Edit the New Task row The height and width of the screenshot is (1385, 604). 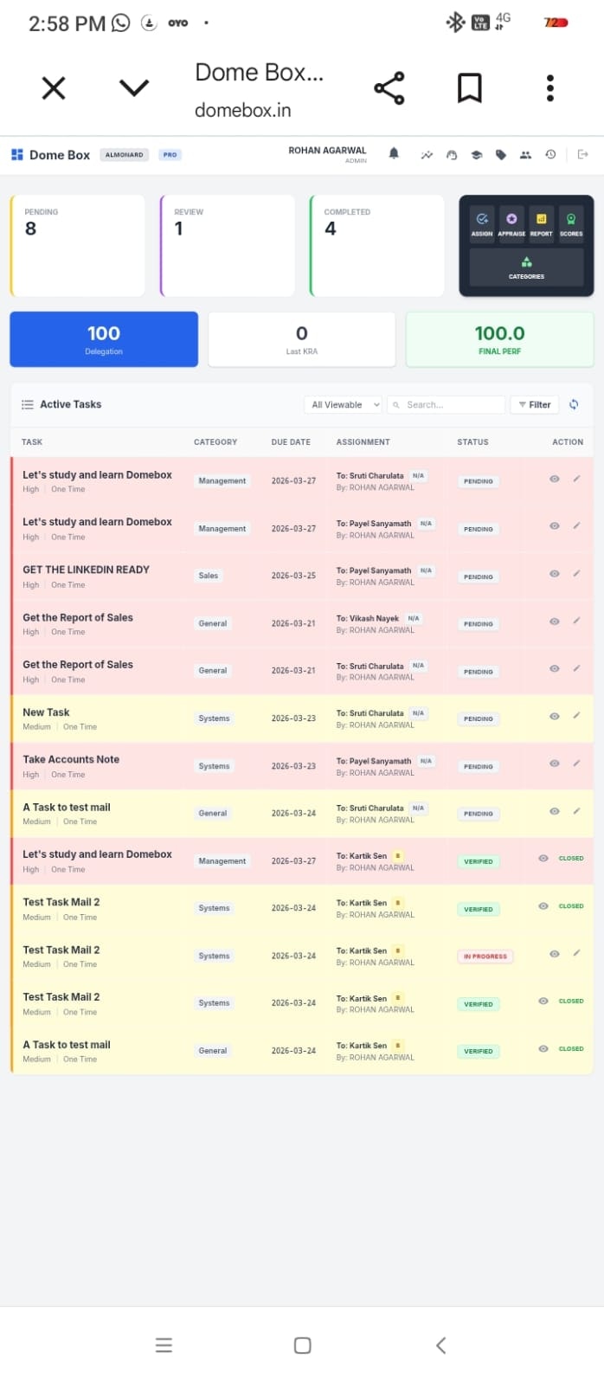576,716
